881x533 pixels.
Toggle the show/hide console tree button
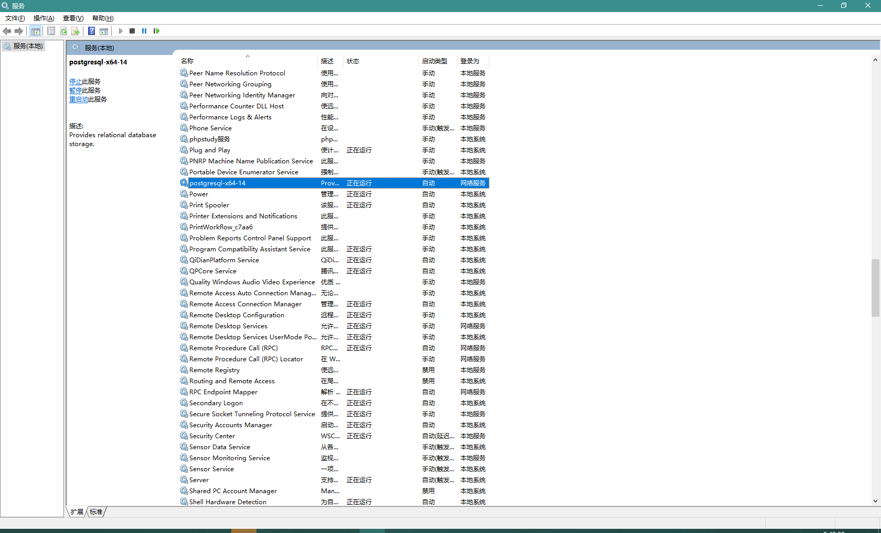pyautogui.click(x=36, y=31)
